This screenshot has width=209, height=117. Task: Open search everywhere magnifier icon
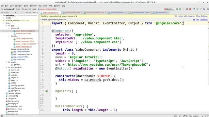coord(208,9)
